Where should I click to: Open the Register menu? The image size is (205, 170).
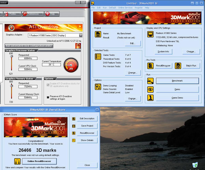pyautogui.click(x=139, y=8)
